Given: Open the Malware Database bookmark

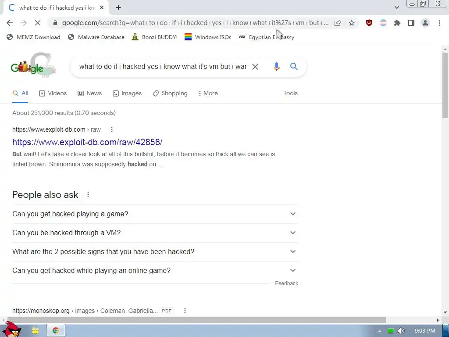Looking at the screenshot, I should 96,37.
